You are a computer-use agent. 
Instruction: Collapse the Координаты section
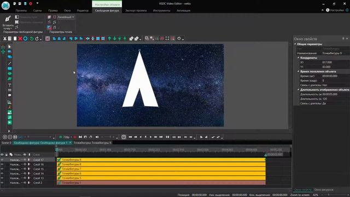pyautogui.click(x=298, y=57)
